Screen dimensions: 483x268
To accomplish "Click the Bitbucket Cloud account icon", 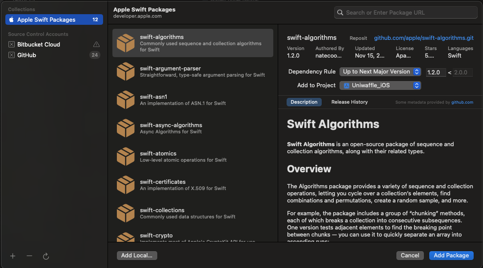I will click(x=12, y=44).
